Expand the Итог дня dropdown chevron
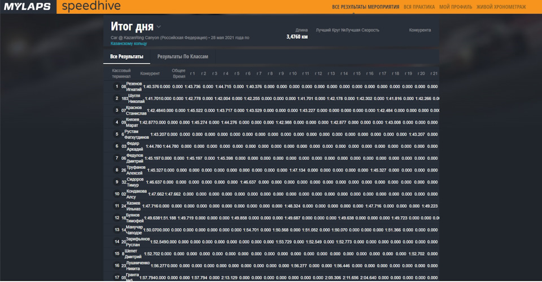The image size is (542, 282). pyautogui.click(x=159, y=27)
